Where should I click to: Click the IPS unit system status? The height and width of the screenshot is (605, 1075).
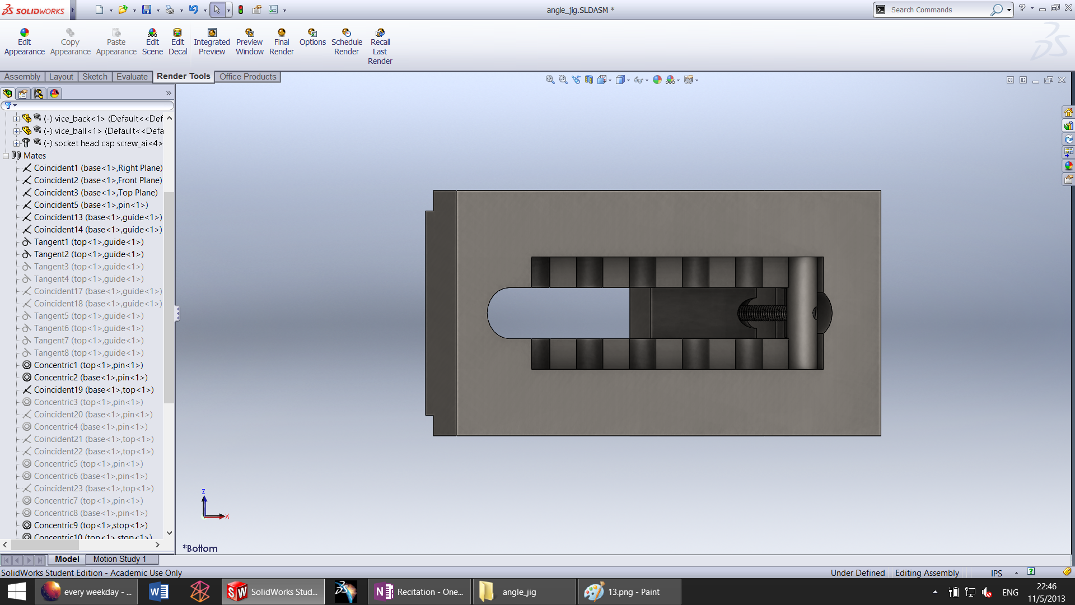pos(996,573)
